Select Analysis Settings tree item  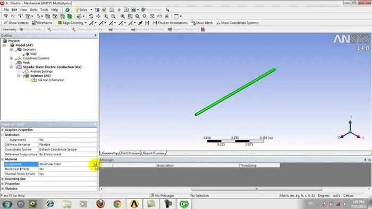point(41,71)
